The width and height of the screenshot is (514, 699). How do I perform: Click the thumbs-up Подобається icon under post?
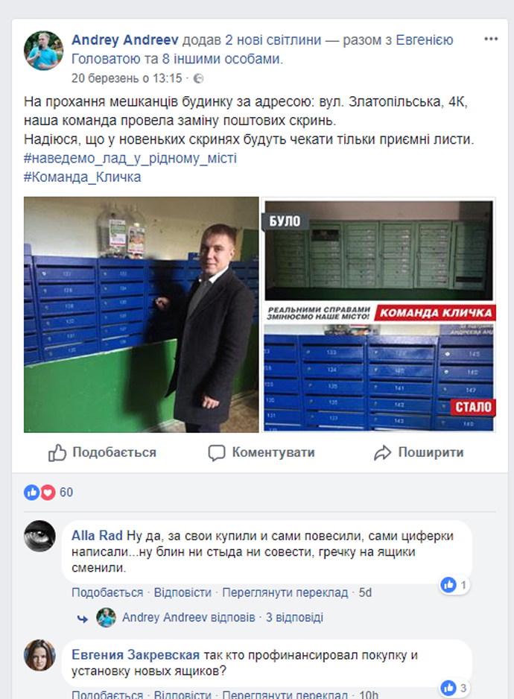57,452
